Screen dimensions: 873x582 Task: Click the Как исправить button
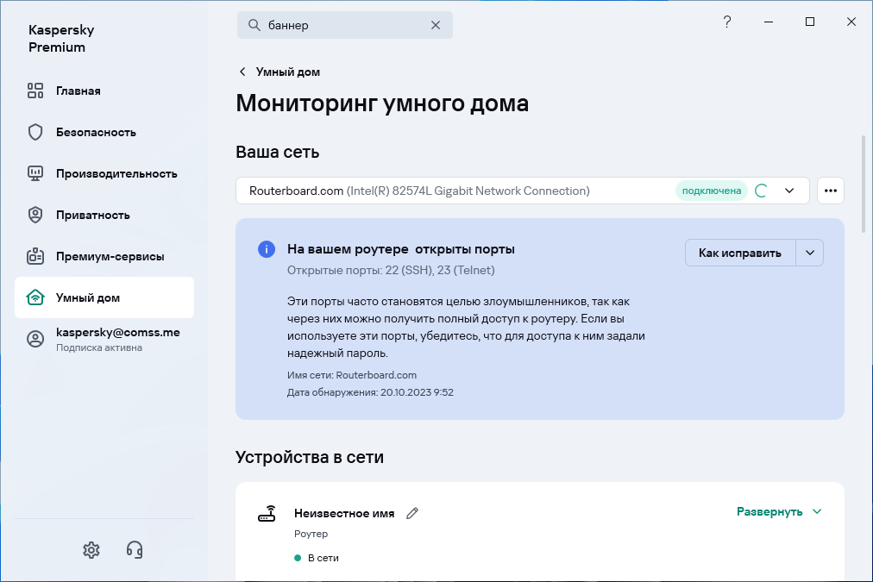[x=740, y=253]
